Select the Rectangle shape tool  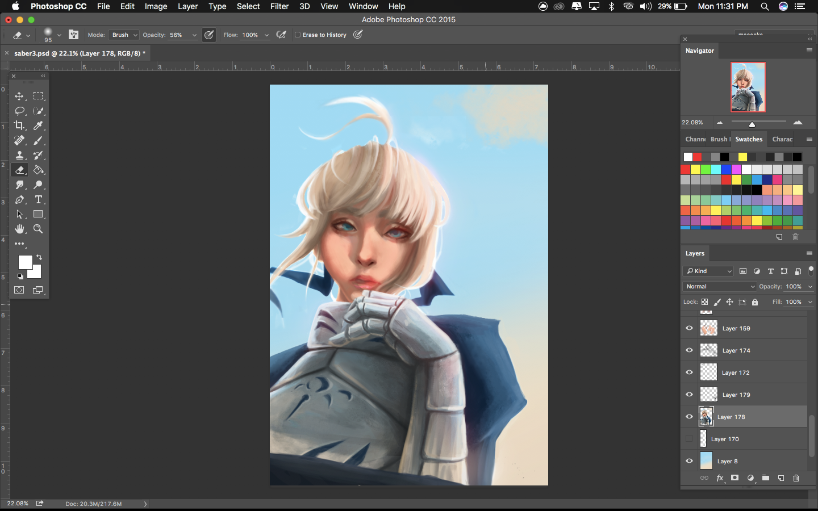(x=38, y=214)
